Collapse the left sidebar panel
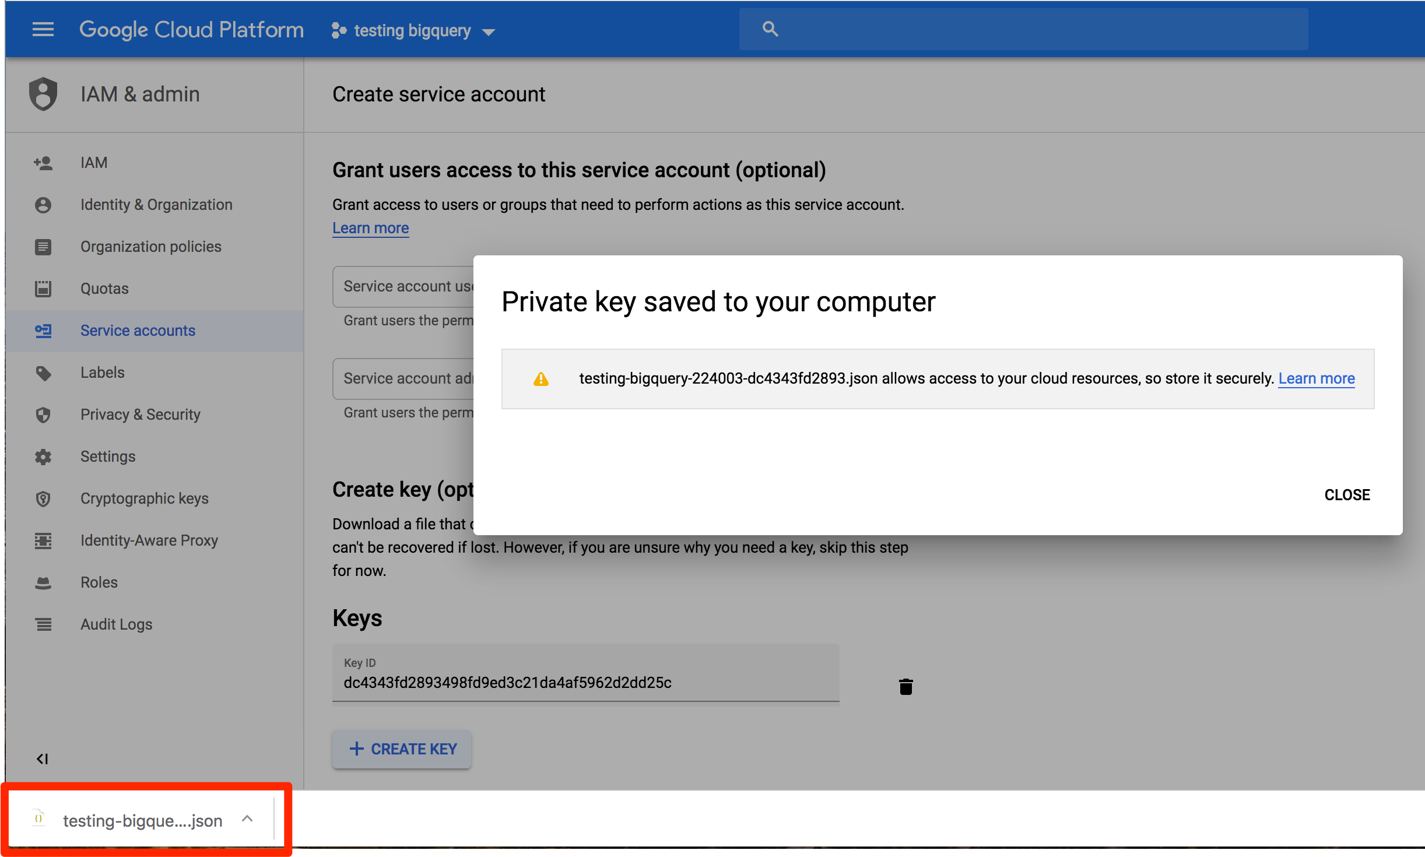1425x857 pixels. pos(43,758)
